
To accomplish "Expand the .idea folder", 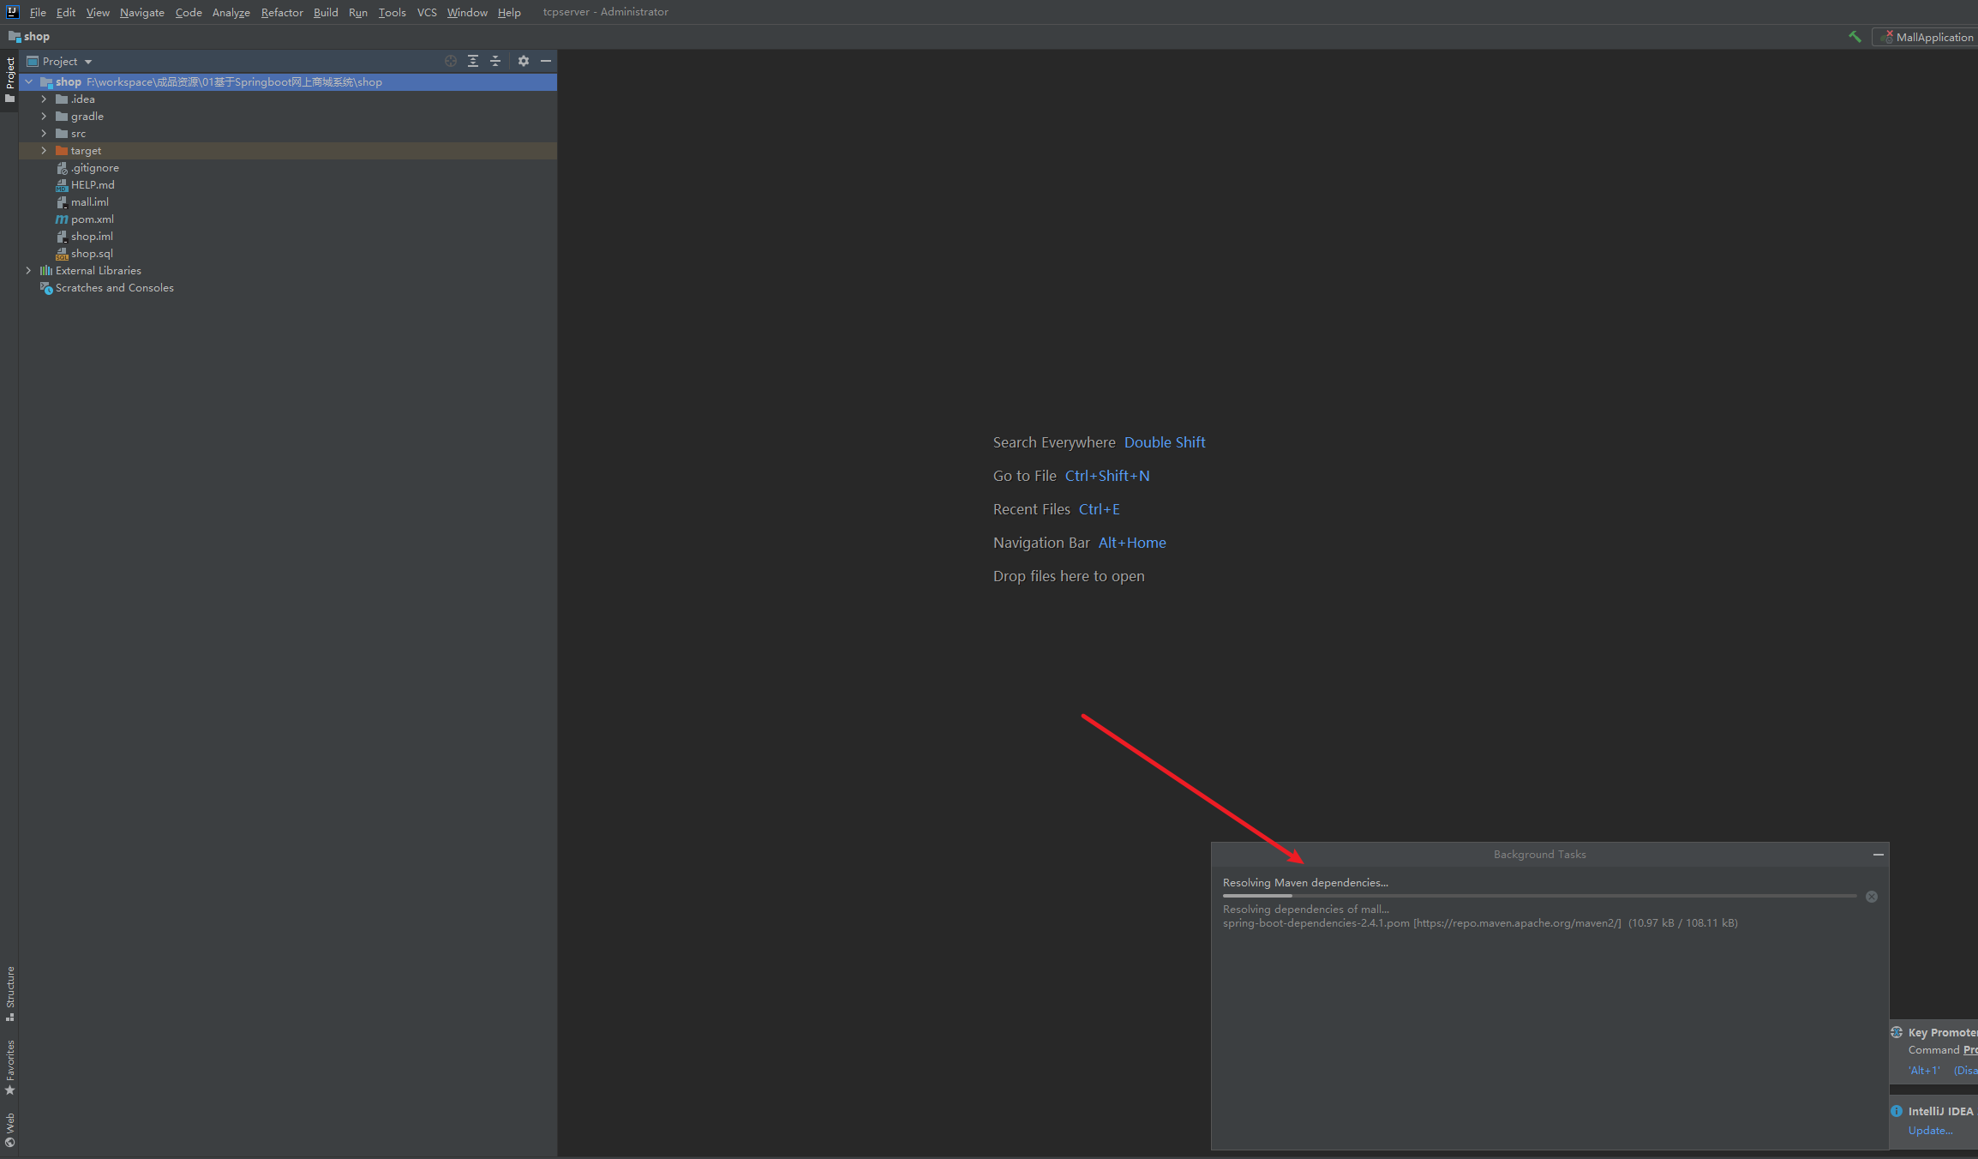I will (45, 99).
